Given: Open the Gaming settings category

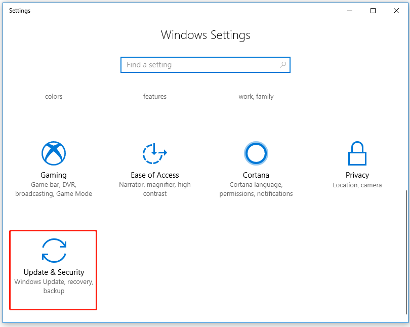Looking at the screenshot, I should pyautogui.click(x=53, y=175).
